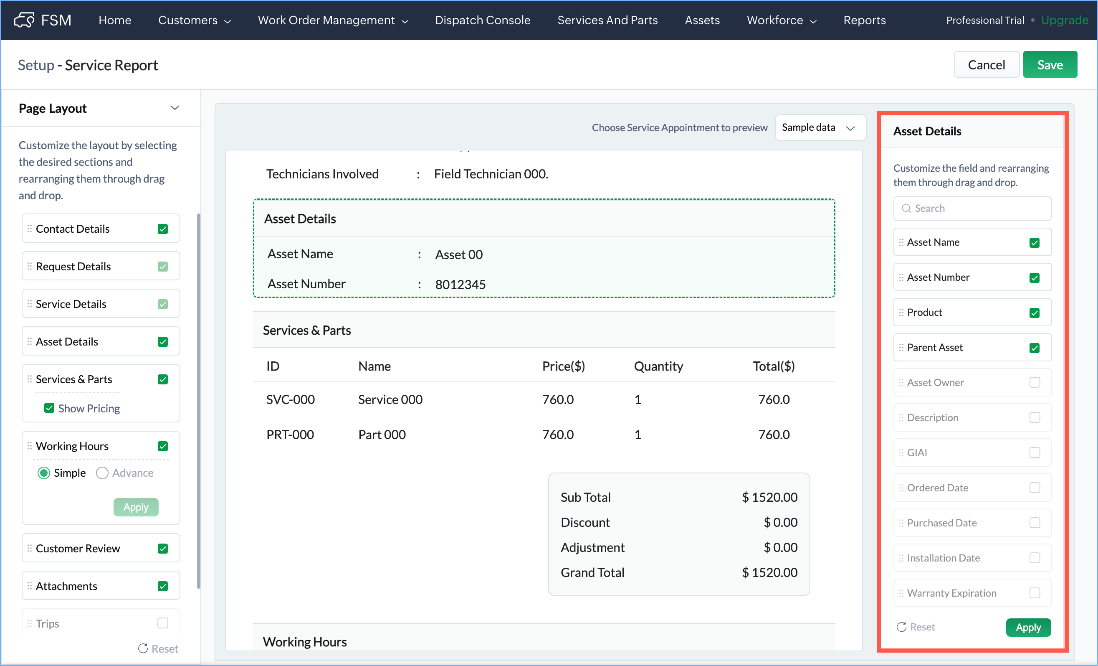Open the Sample data preview dropdown
This screenshot has width=1098, height=666.
(x=820, y=127)
